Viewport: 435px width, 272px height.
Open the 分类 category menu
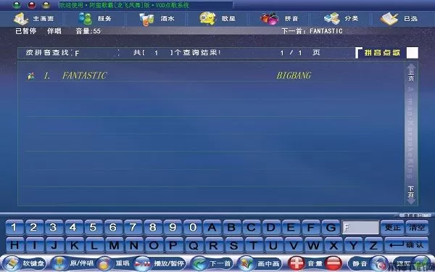pos(341,19)
